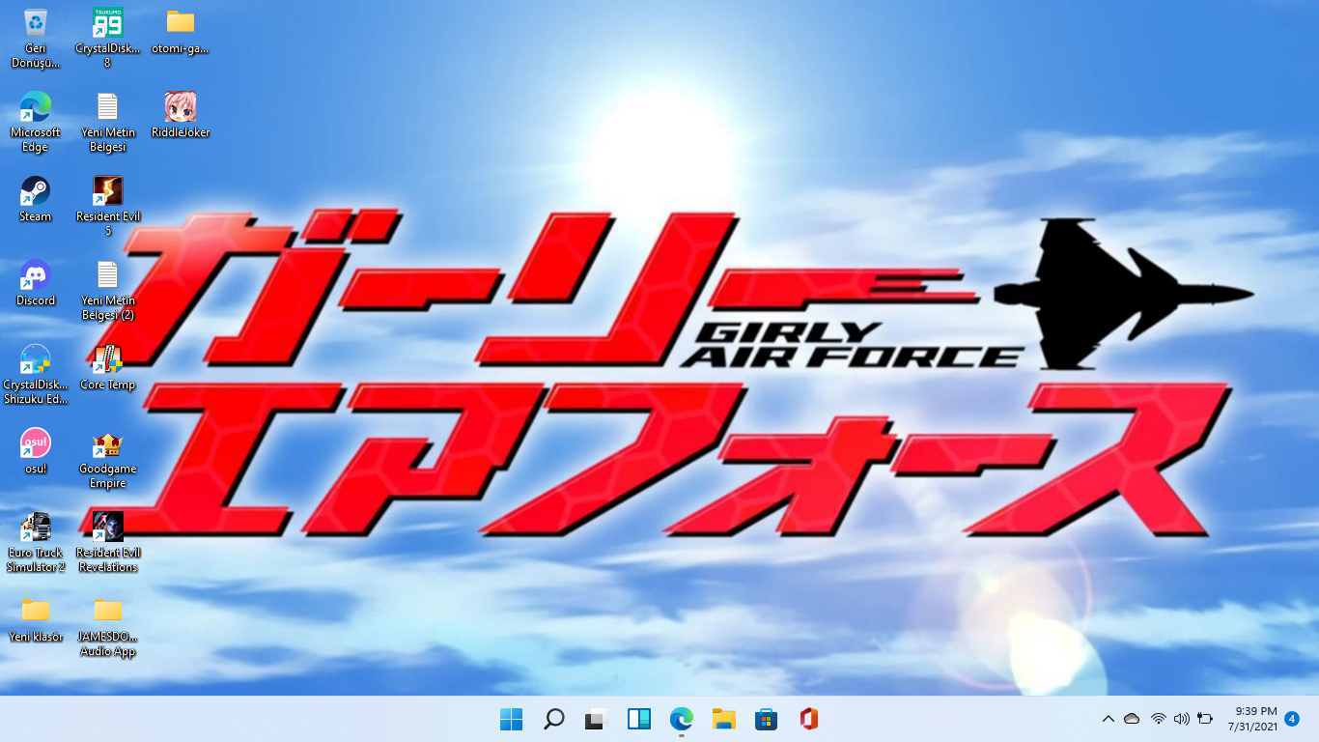Launch Steam from the desktop
The image size is (1319, 742).
pyautogui.click(x=36, y=190)
